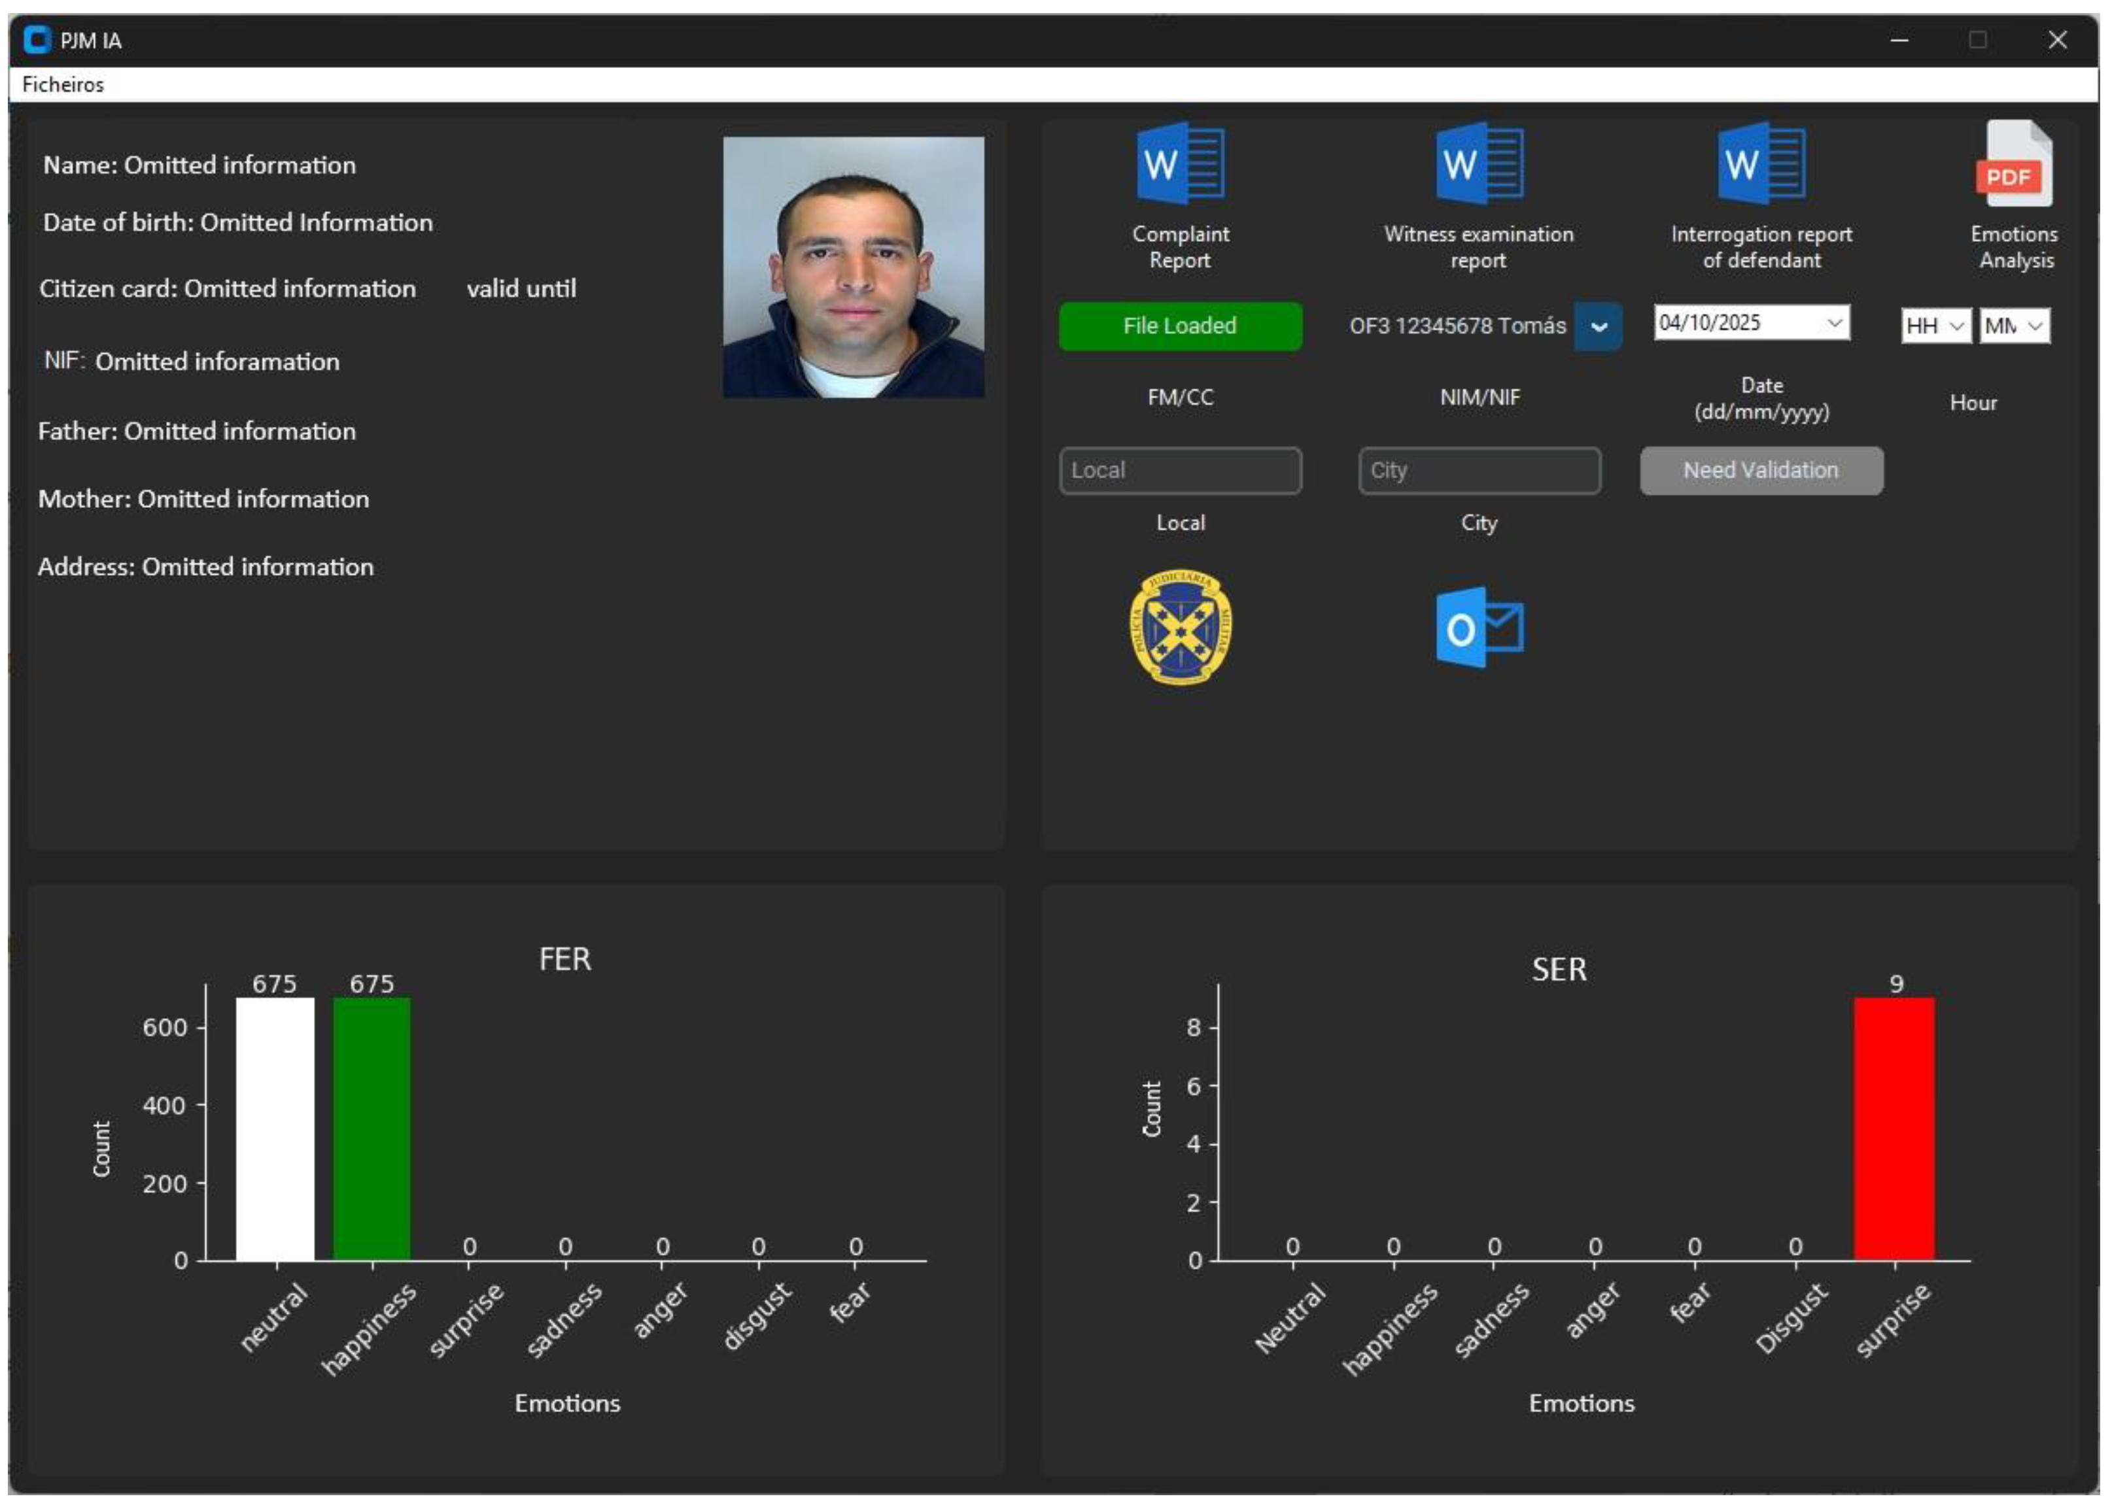Click the green happiness bar in FER chart
2110x1505 pixels.
click(372, 1128)
